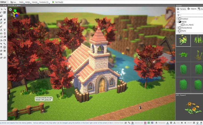
Task: Click the Test Play button
Action: pos(58,2)
